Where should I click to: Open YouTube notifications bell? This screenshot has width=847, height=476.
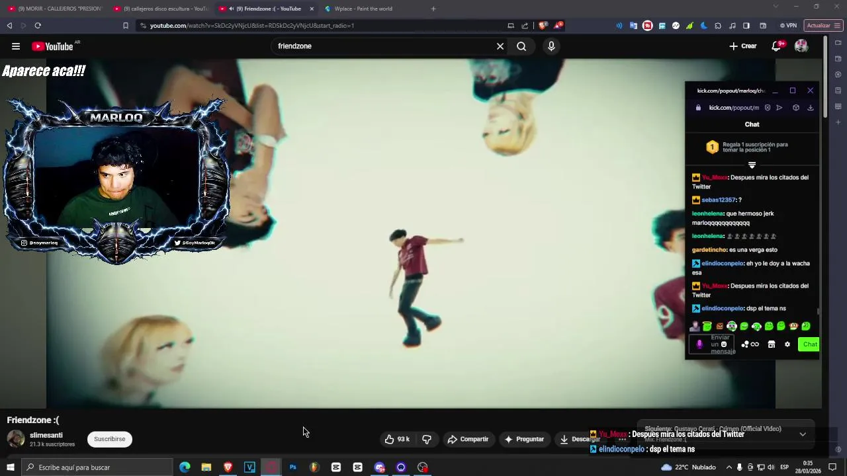pos(777,46)
